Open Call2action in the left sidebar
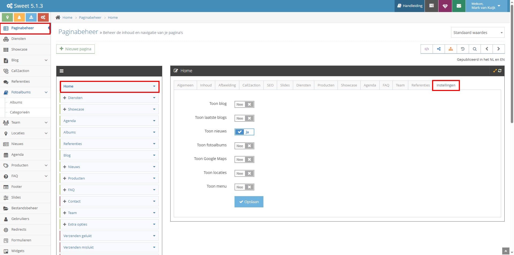 [25, 71]
